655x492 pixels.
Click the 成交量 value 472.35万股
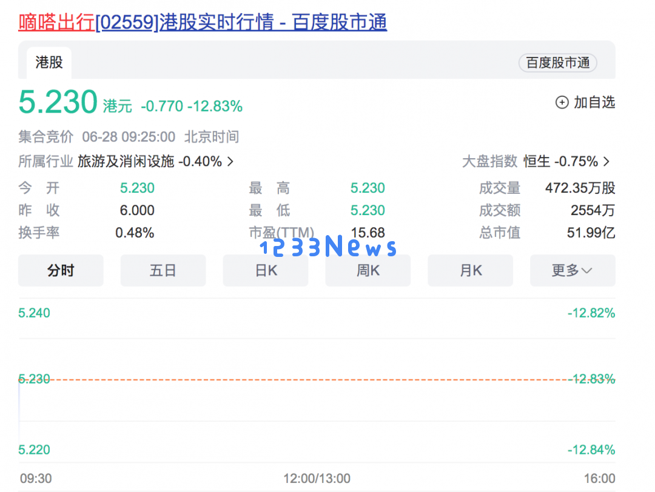click(x=580, y=188)
